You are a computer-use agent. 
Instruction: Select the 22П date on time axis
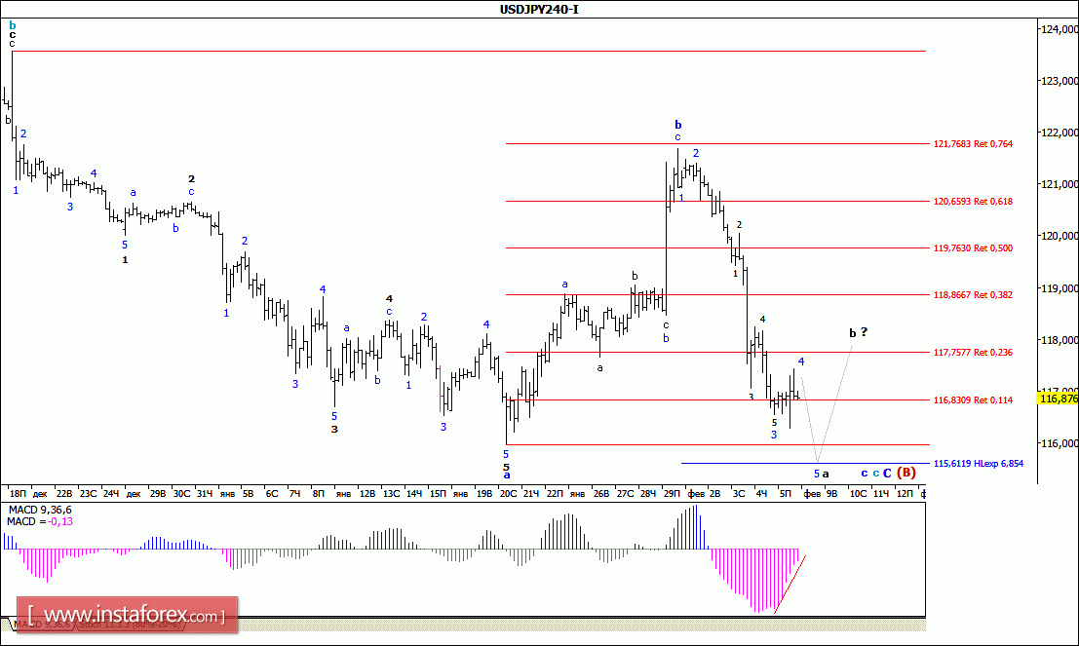point(555,493)
